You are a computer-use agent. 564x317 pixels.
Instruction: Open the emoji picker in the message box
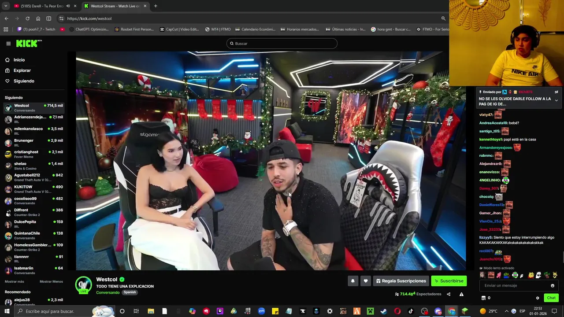pos(553,285)
